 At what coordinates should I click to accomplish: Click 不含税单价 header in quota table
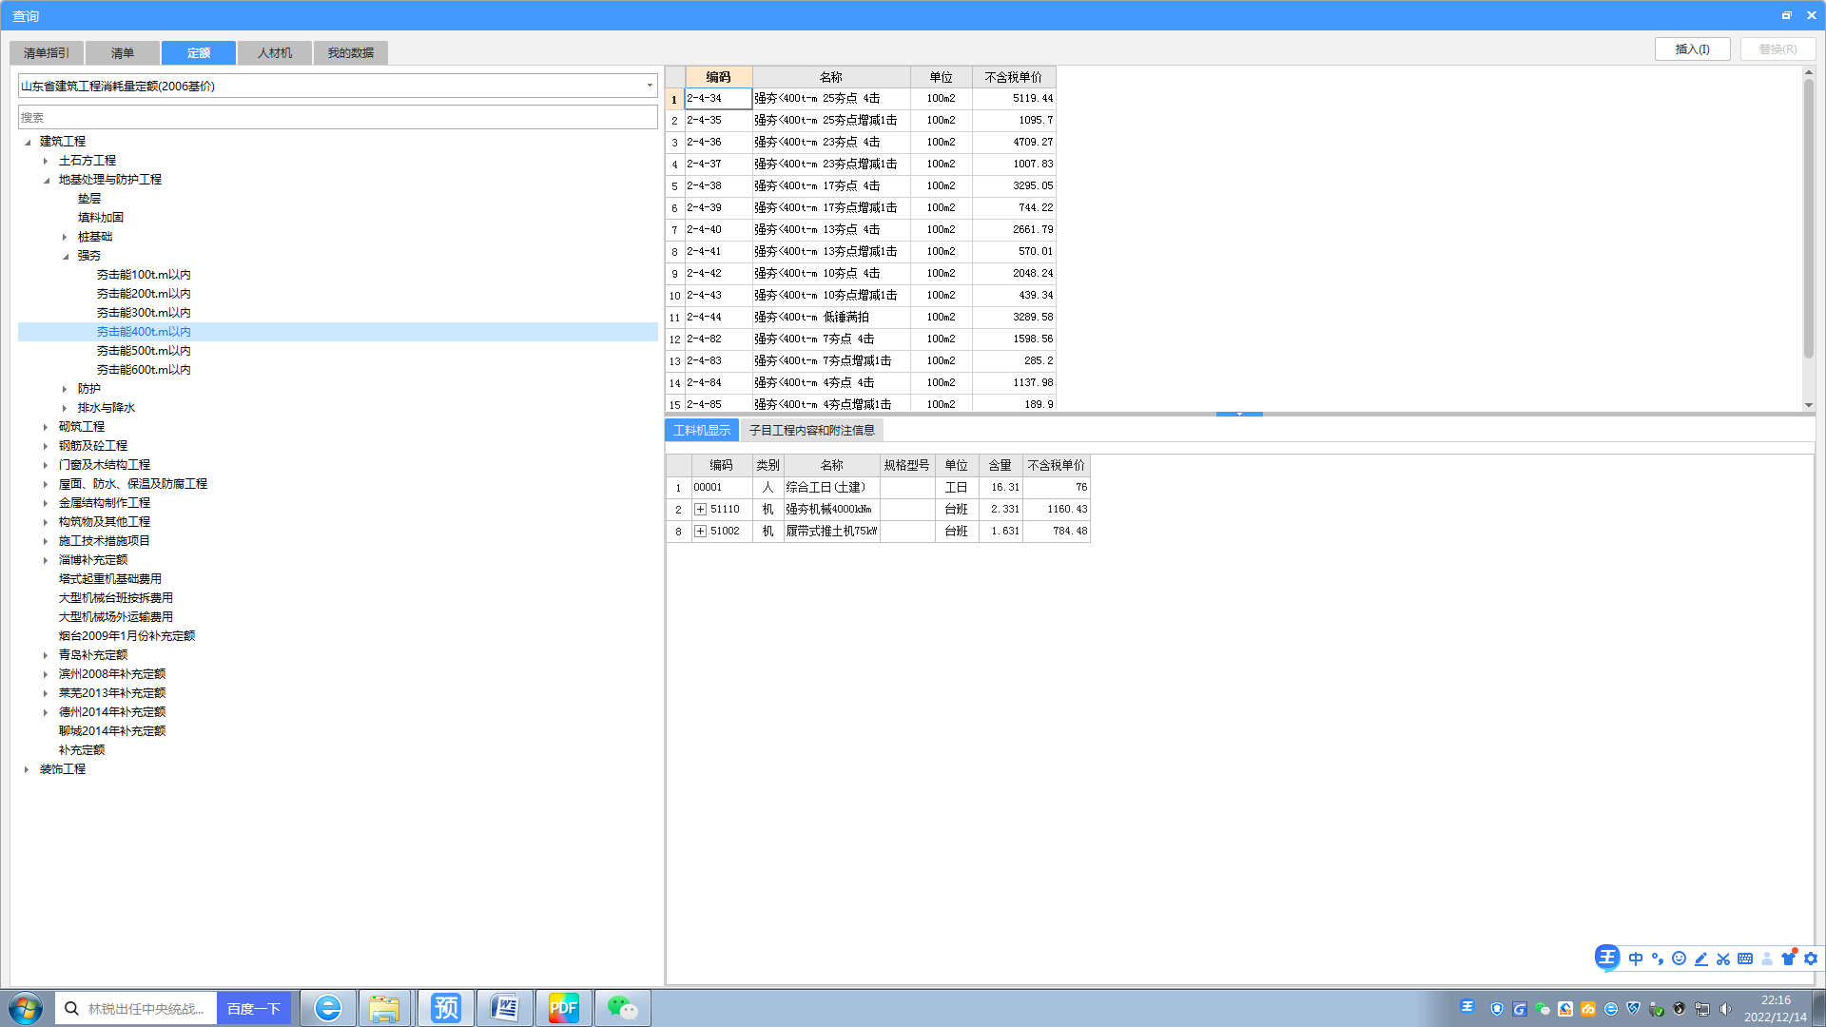1014,77
